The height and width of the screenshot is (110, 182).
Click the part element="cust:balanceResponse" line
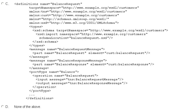[x=93, y=64]
